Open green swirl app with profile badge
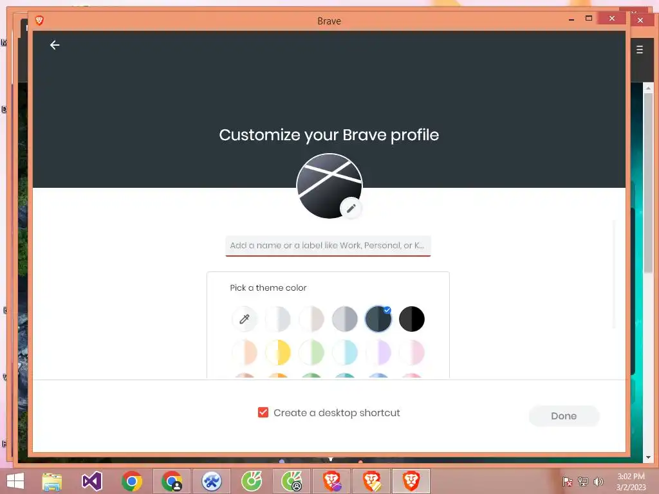This screenshot has height=494, width=659. (x=292, y=481)
